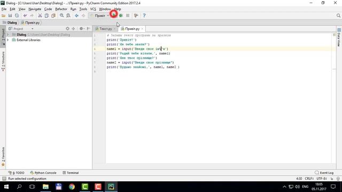Navigate back with blue left arrow
The height and width of the screenshot is (192, 342).
pos(76,15)
